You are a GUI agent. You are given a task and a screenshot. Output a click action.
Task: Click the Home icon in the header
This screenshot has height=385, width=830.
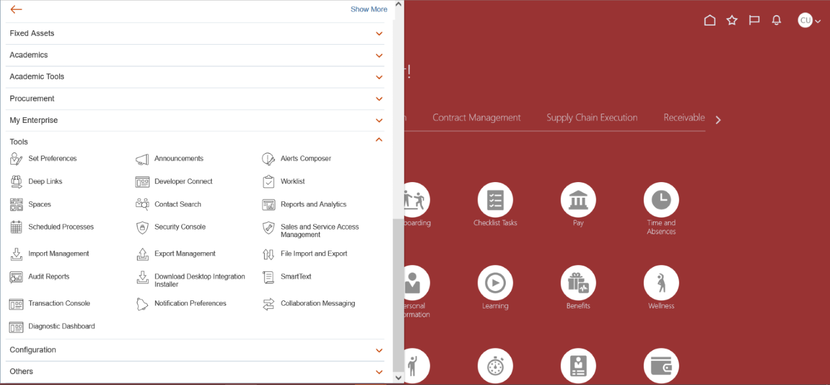coord(709,21)
